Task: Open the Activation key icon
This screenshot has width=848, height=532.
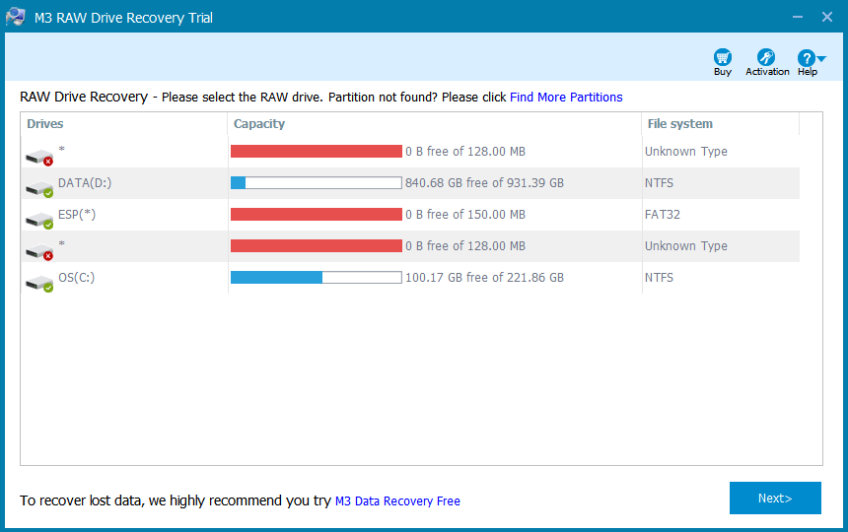Action: [x=766, y=57]
